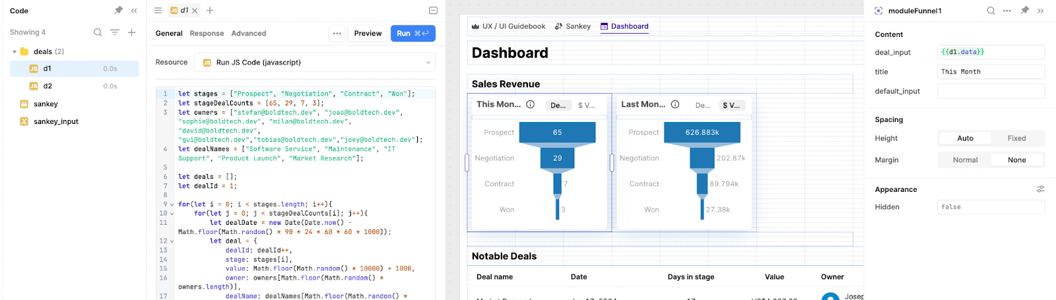The height and width of the screenshot is (300, 1056).
Task: Open the Resource dropdown
Action: click(x=315, y=63)
